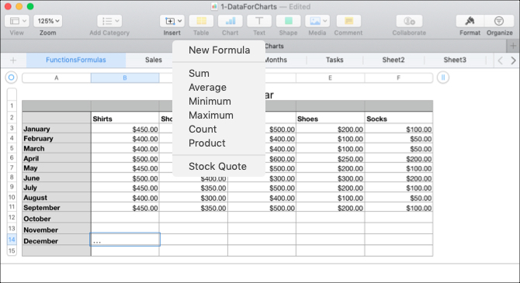Open the Insert formula button

click(169, 21)
